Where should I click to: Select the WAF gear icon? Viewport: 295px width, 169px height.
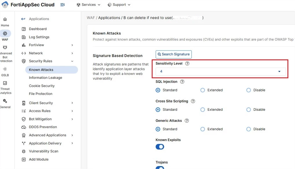pos(5,34)
